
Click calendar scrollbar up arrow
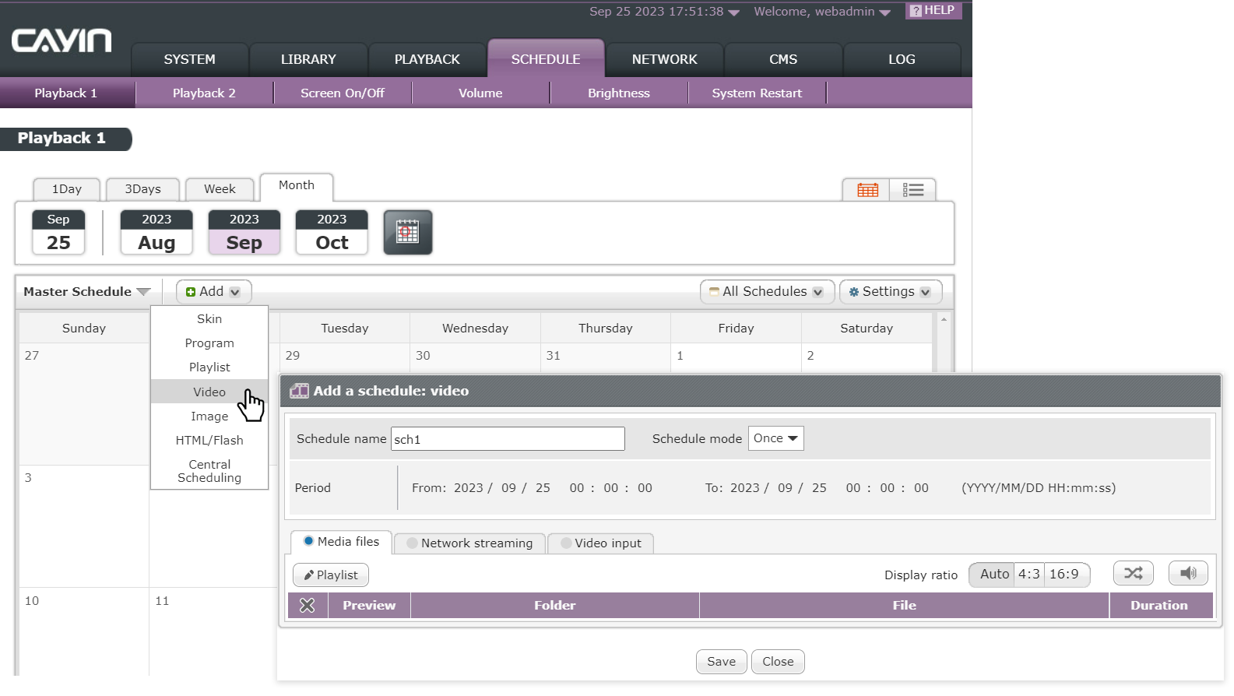(x=944, y=319)
